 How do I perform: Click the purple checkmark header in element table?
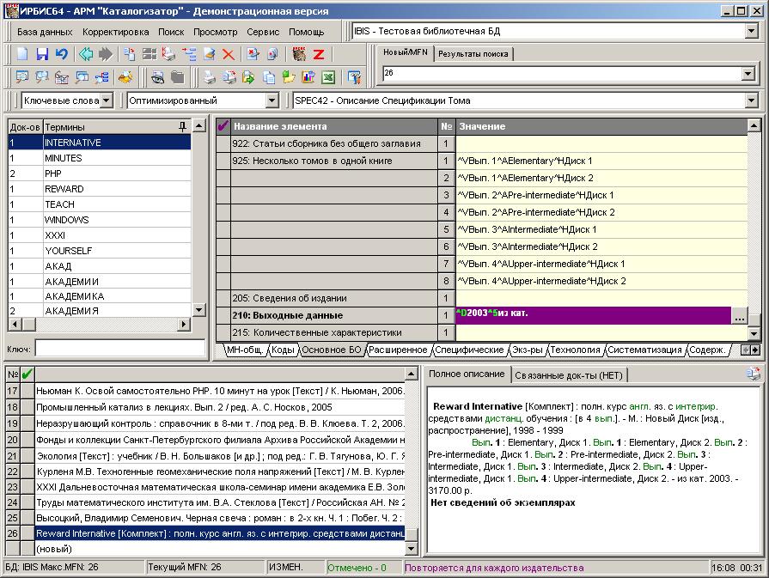(223, 126)
